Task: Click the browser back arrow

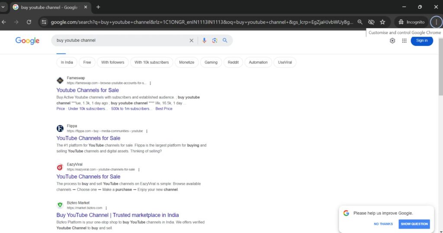Action: coord(4,22)
